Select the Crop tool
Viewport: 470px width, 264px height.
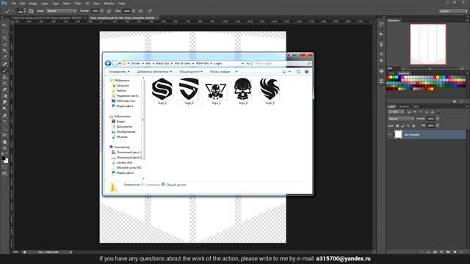pyautogui.click(x=4, y=51)
